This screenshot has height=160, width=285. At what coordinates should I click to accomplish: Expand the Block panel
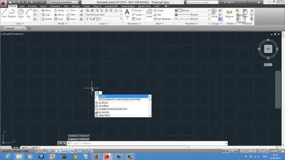pos(159,24)
